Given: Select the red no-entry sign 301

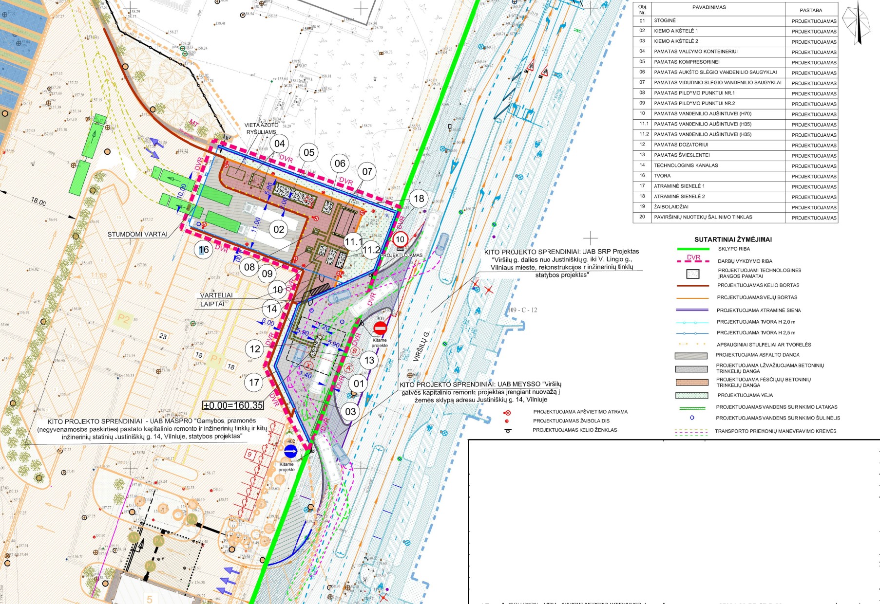Looking at the screenshot, I should tap(380, 328).
